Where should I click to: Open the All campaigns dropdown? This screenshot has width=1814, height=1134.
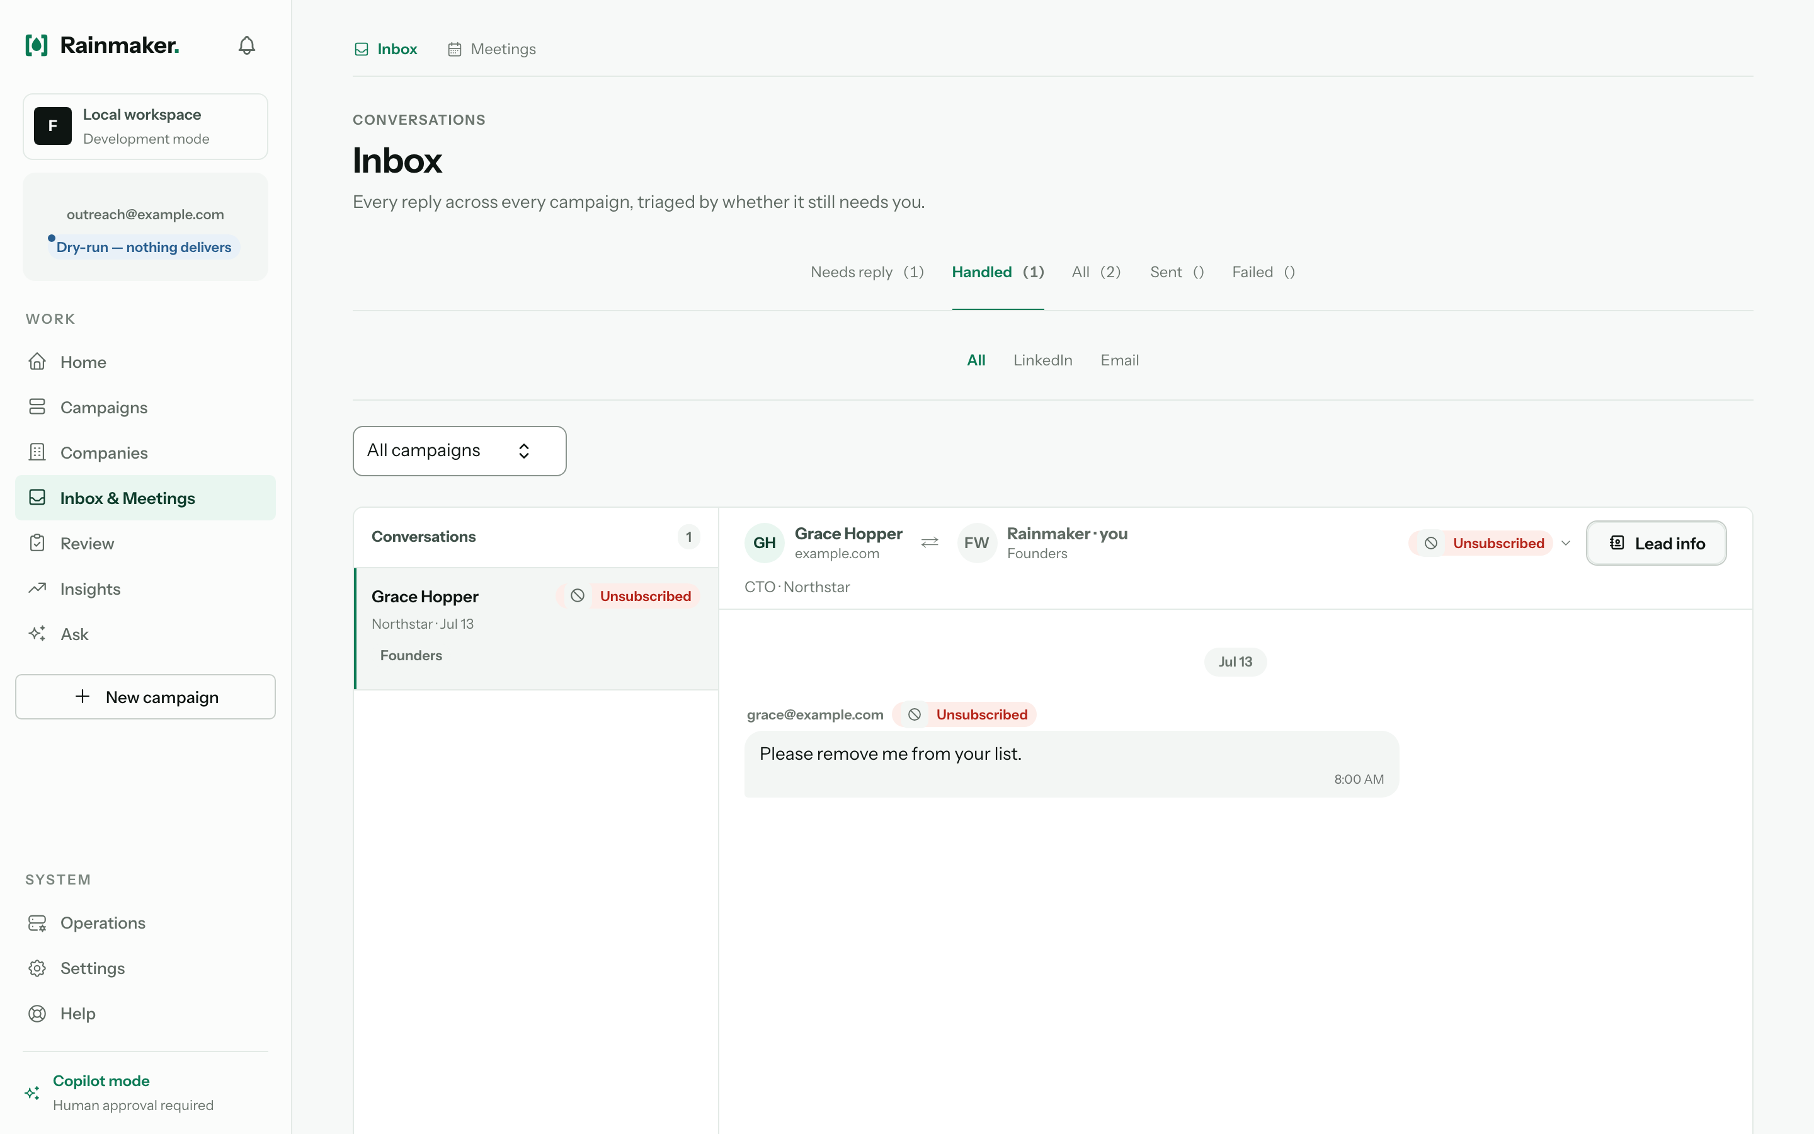(x=460, y=450)
